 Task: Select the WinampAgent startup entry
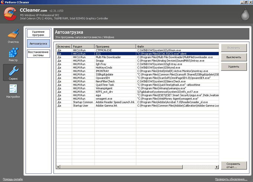[x=137, y=89]
